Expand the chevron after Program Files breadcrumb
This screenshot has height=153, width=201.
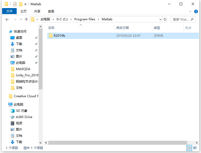(x=99, y=19)
